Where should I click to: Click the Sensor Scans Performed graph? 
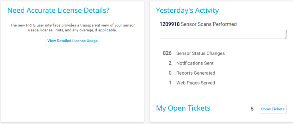(223, 34)
